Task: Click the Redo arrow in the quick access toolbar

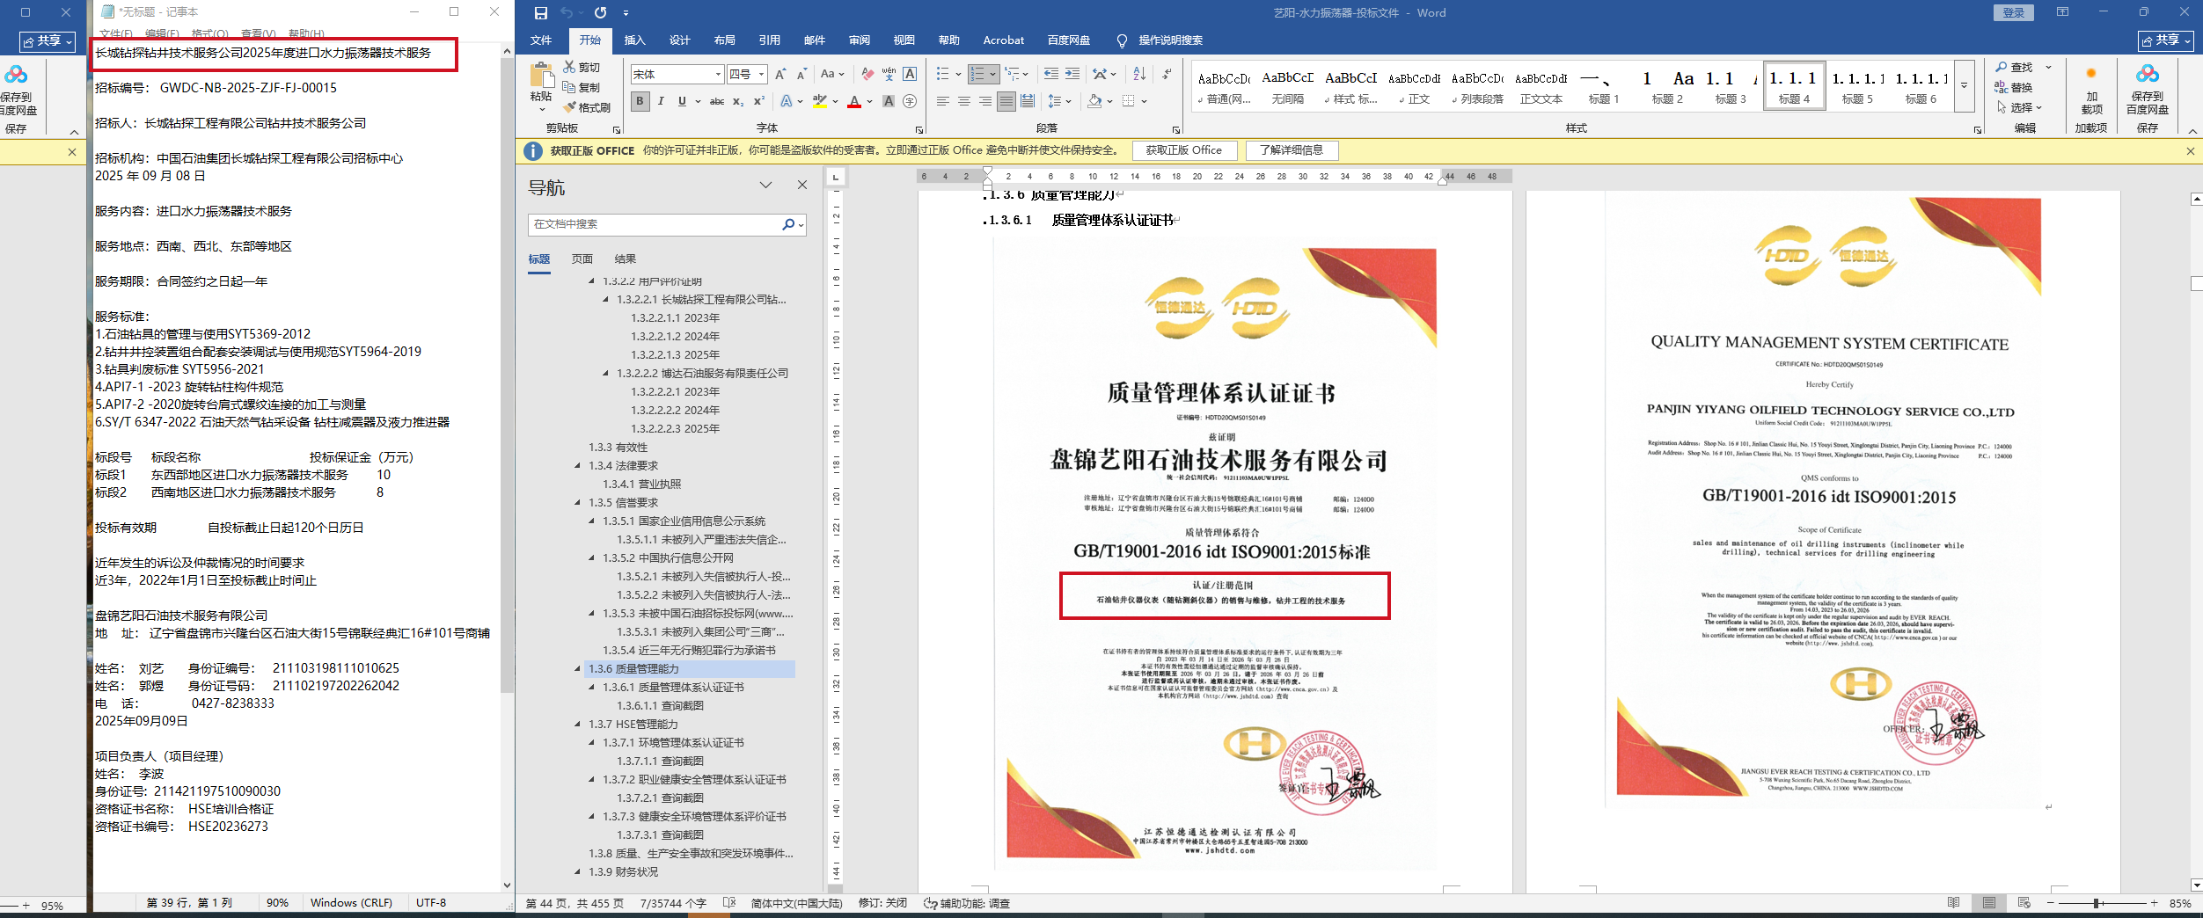Action: (x=600, y=12)
